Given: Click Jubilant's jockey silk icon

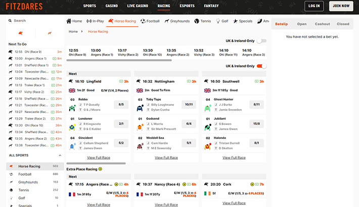Looking at the screenshot, I should coord(208,127).
